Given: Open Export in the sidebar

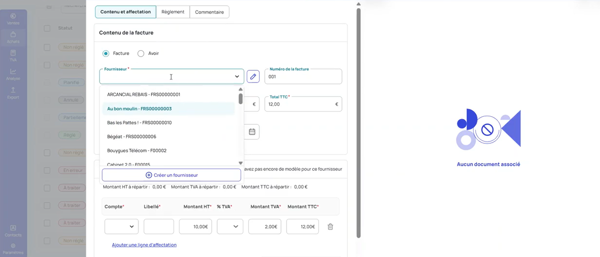Looking at the screenshot, I should (x=13, y=93).
